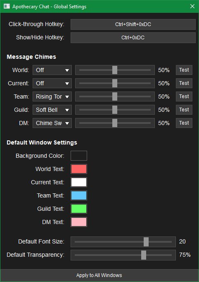Screen dimensions: 199x282
Task: Change the DM Text color swatch
Action: coord(79,222)
